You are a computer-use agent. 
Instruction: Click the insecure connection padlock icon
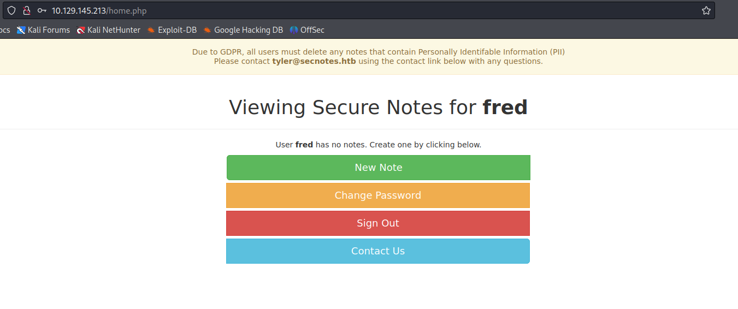click(x=26, y=10)
